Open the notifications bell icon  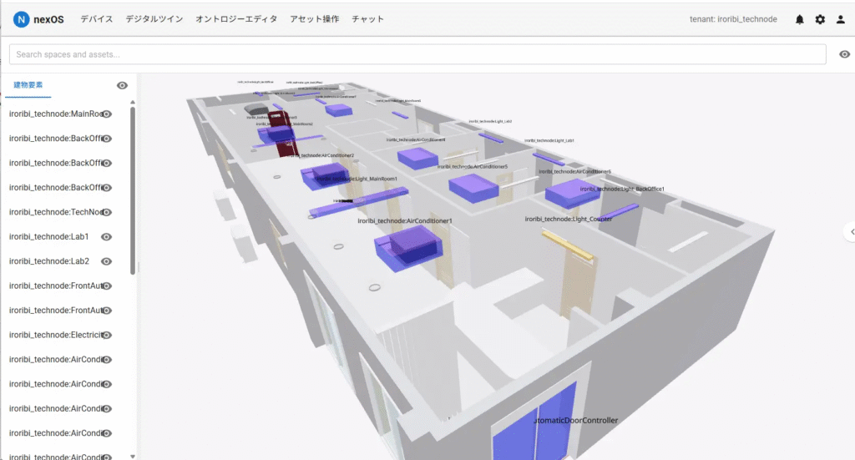pyautogui.click(x=799, y=20)
